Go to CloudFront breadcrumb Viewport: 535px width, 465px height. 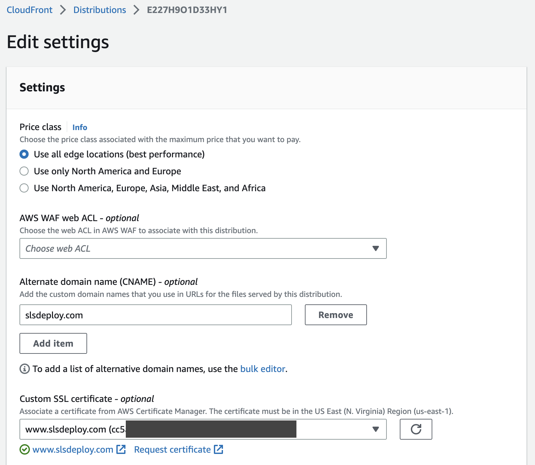tap(30, 10)
